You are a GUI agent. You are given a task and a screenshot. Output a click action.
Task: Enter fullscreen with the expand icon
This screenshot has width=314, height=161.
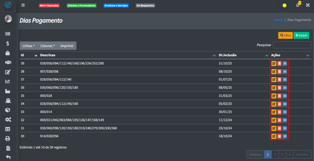308,5
